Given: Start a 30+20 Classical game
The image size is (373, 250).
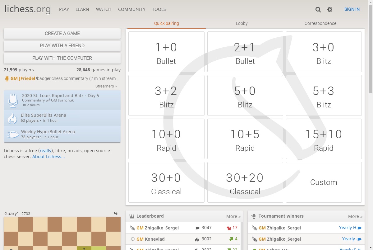Looking at the screenshot, I should pyautogui.click(x=245, y=182).
